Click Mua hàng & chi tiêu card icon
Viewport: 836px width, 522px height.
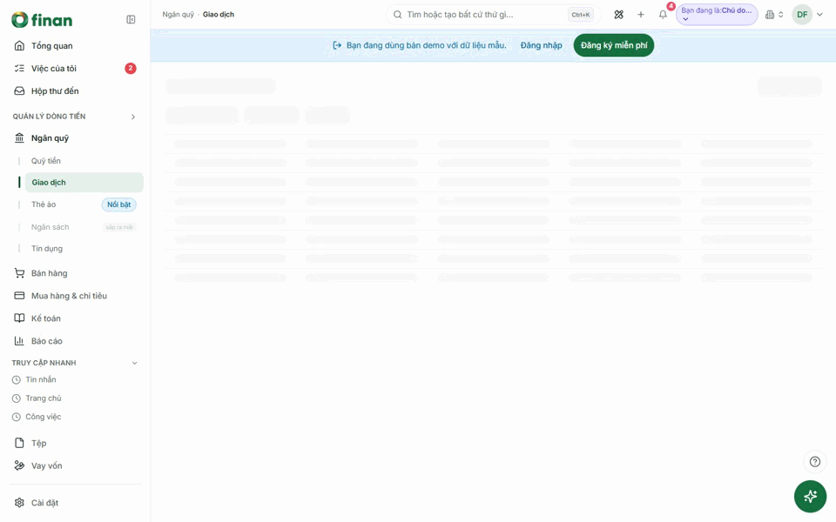19,296
